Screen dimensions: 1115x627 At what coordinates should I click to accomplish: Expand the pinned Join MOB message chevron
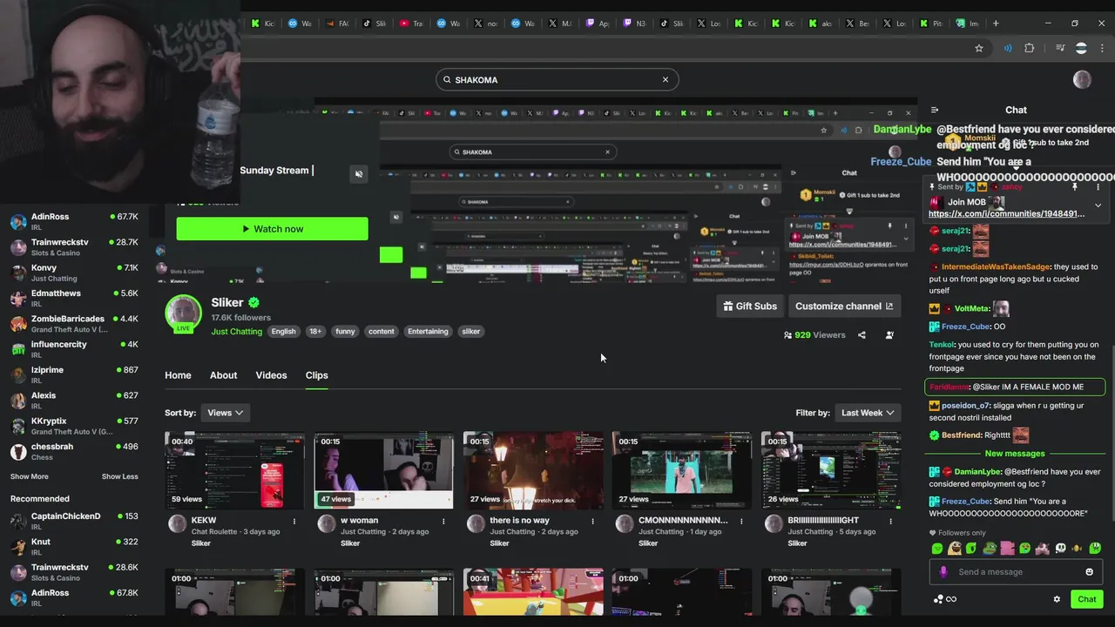1098,206
